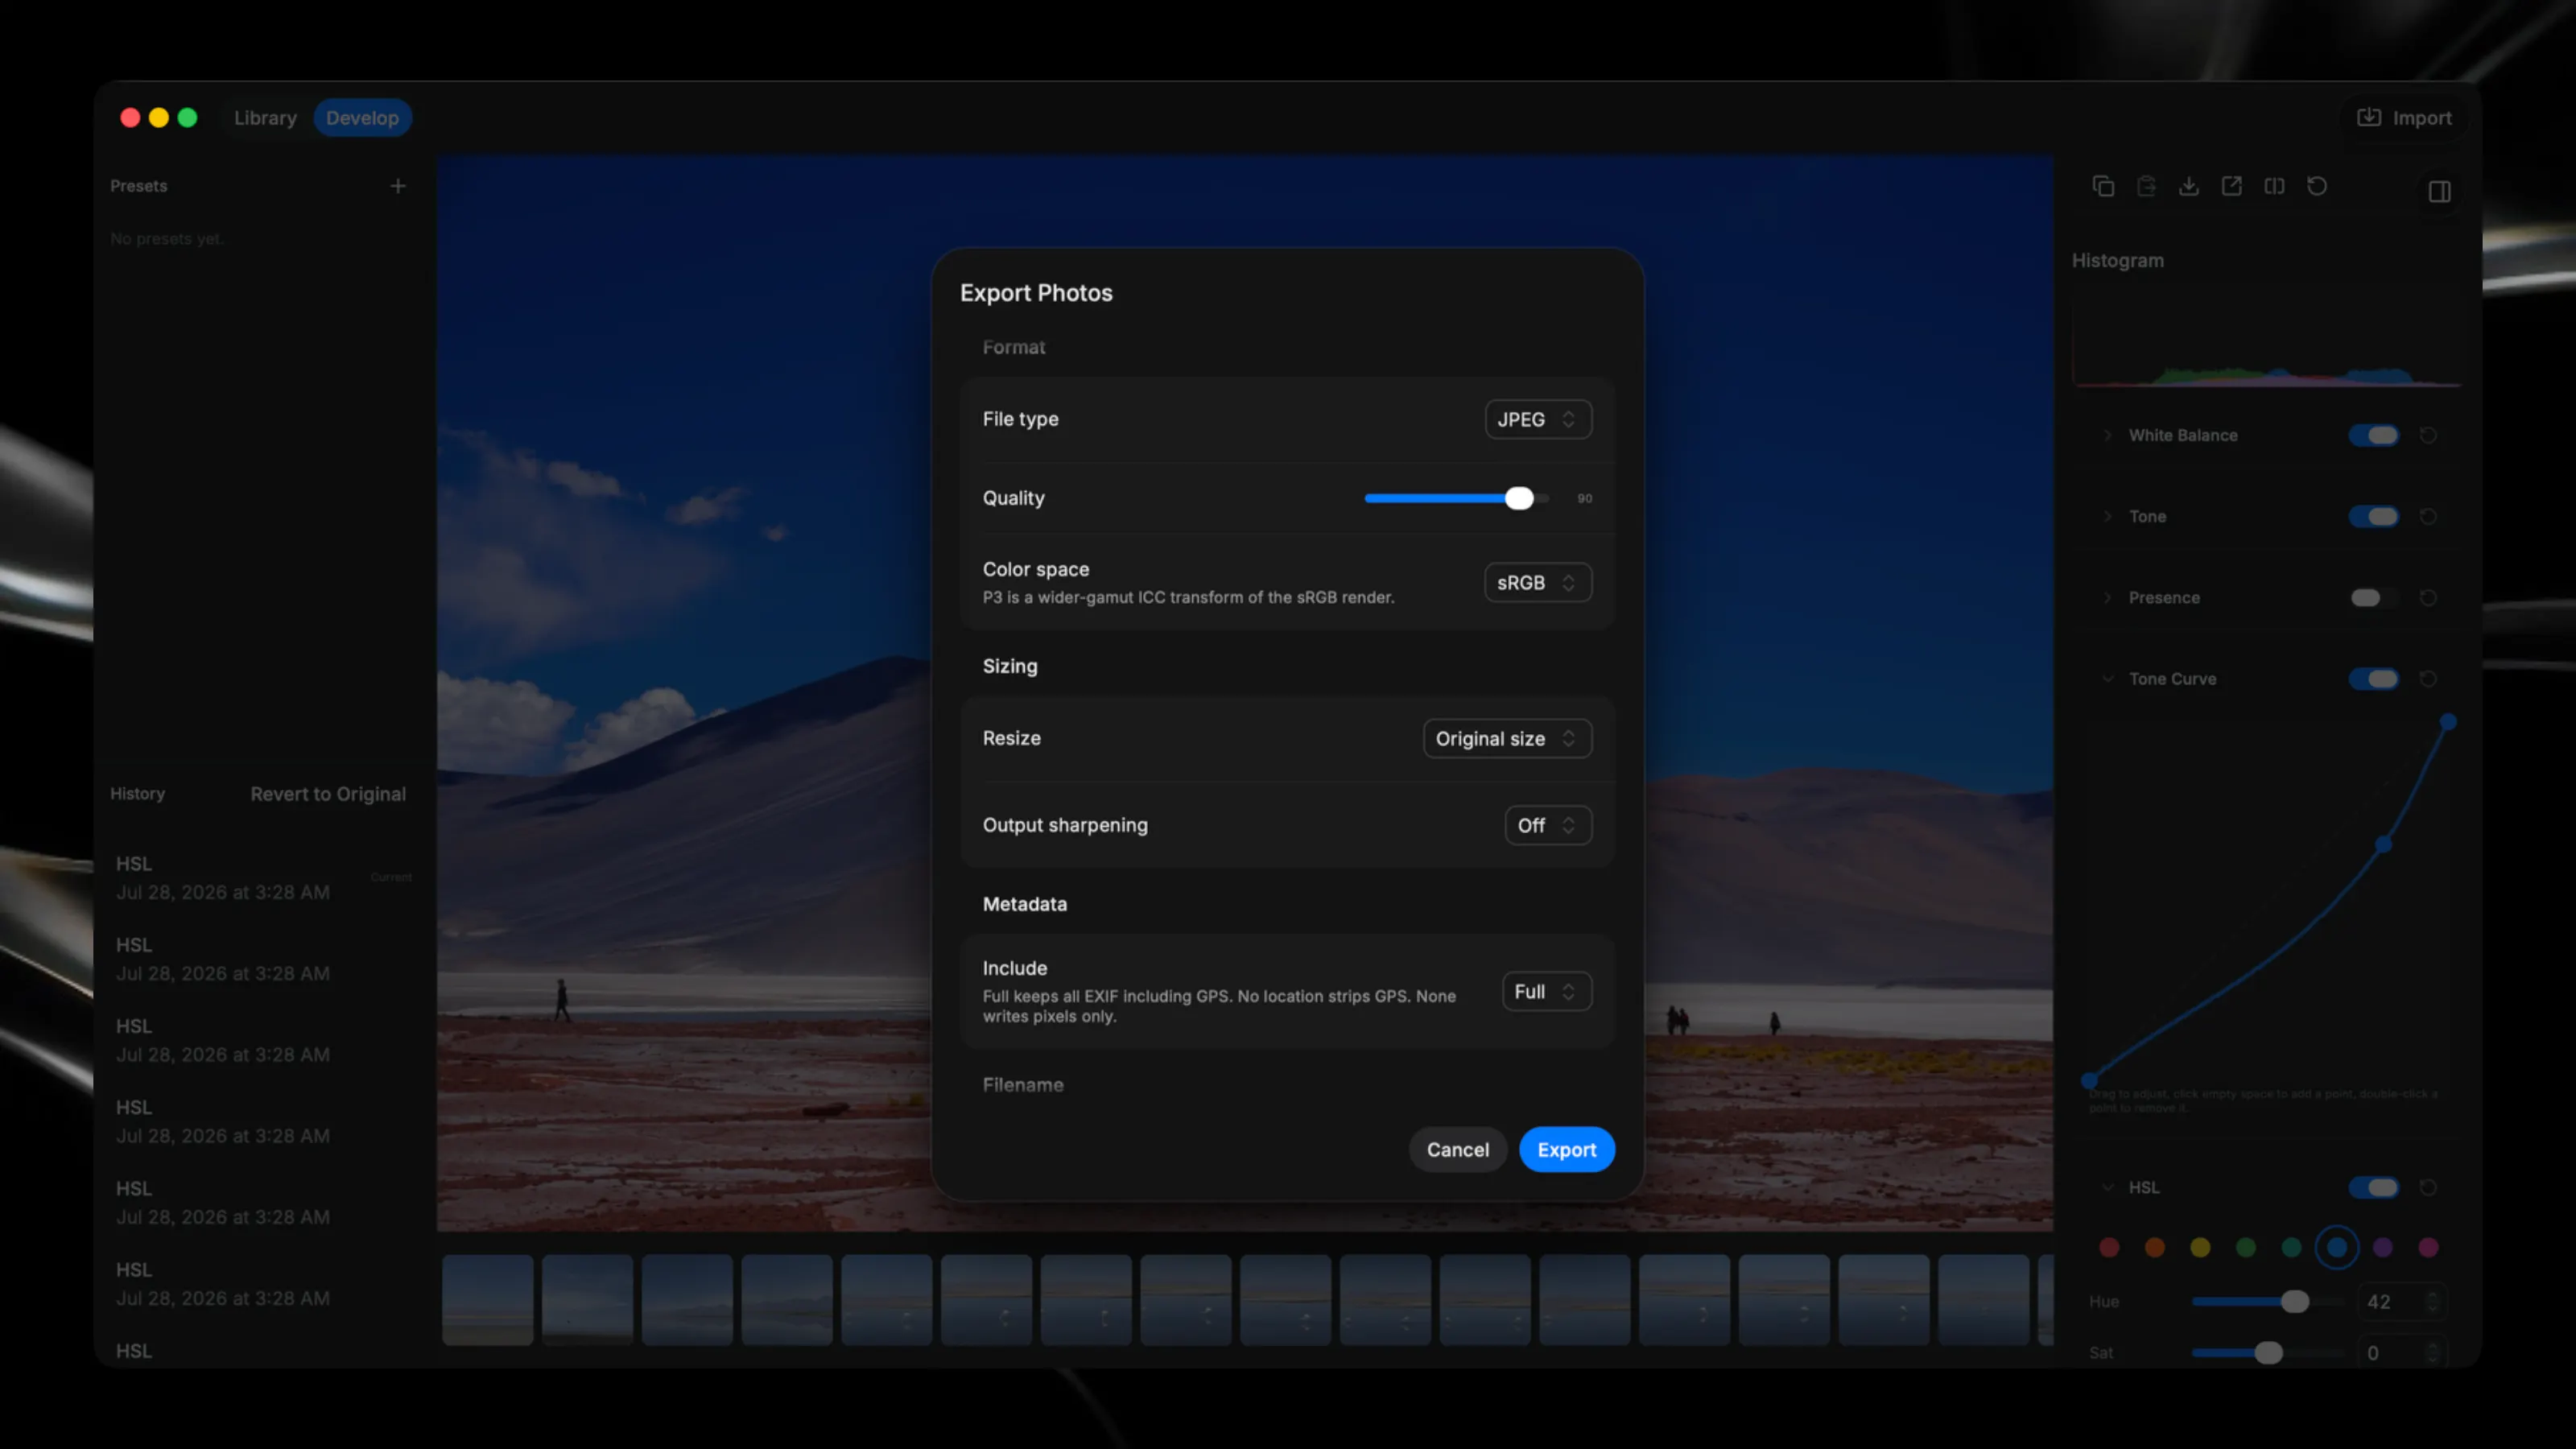Click the HSL Sat slider handle
Image resolution: width=2576 pixels, height=1449 pixels.
2268,1353
